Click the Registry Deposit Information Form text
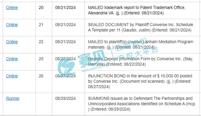 point(141,62)
